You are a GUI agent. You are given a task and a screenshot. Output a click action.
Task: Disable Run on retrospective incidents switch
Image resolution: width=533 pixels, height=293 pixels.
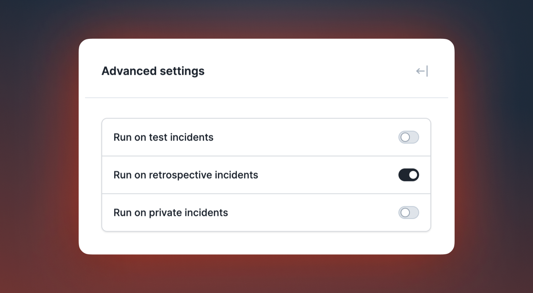click(x=409, y=175)
